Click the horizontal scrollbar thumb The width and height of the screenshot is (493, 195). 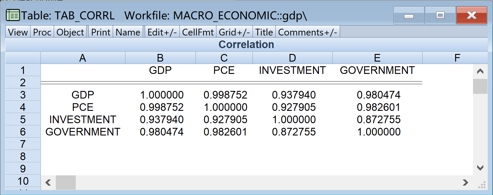point(65,182)
